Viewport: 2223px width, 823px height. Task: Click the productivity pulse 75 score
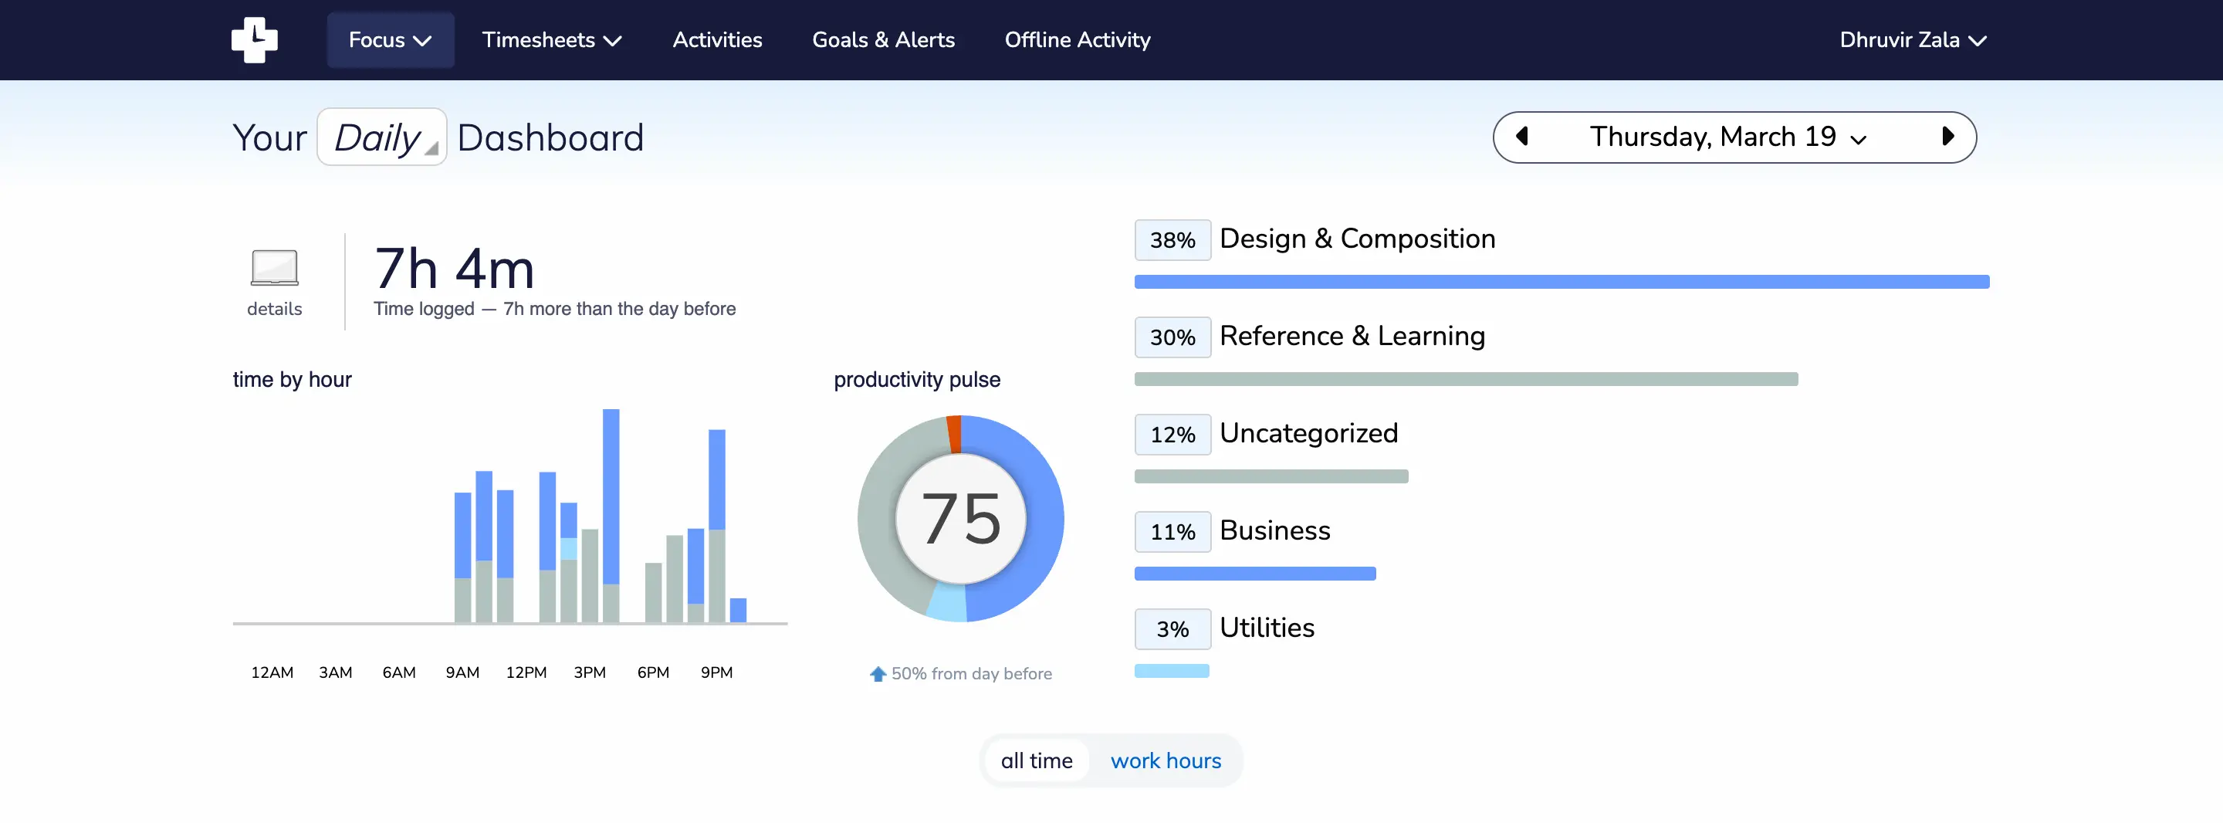click(960, 519)
